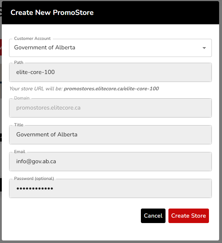Click the red Create Store button
This screenshot has height=243, width=222.
pyautogui.click(x=188, y=216)
